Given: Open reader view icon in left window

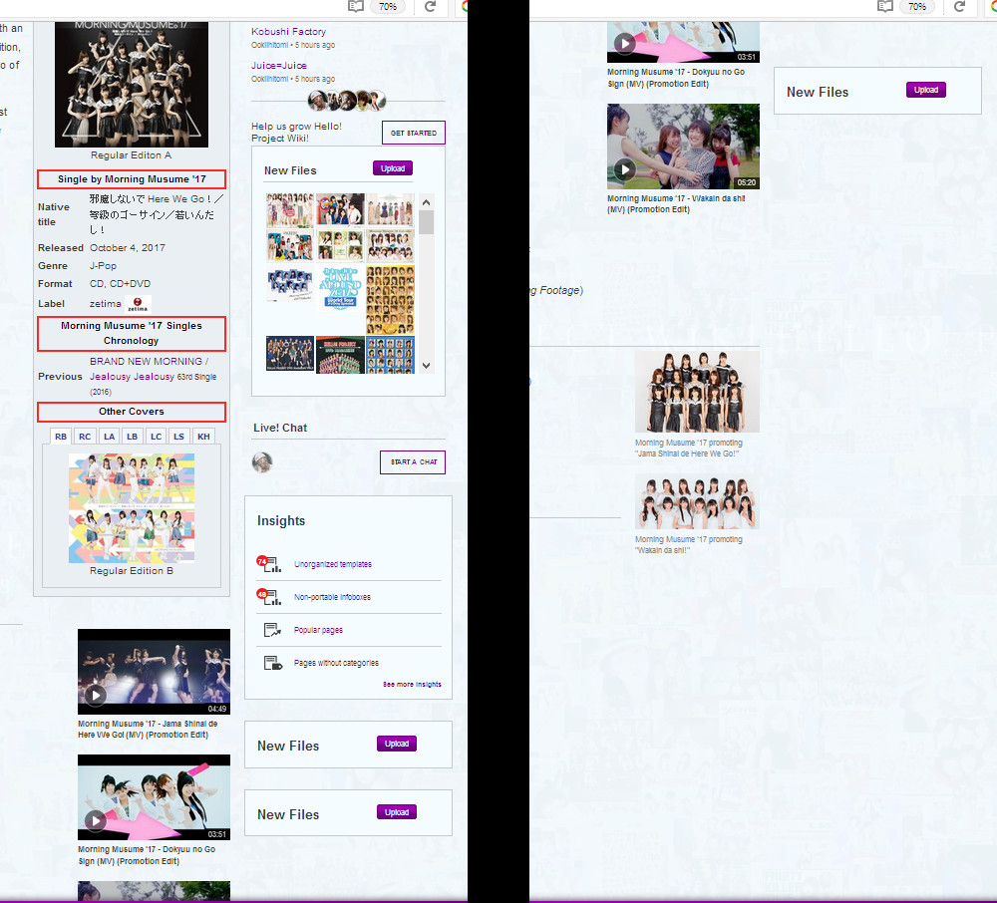Looking at the screenshot, I should click(x=356, y=6).
